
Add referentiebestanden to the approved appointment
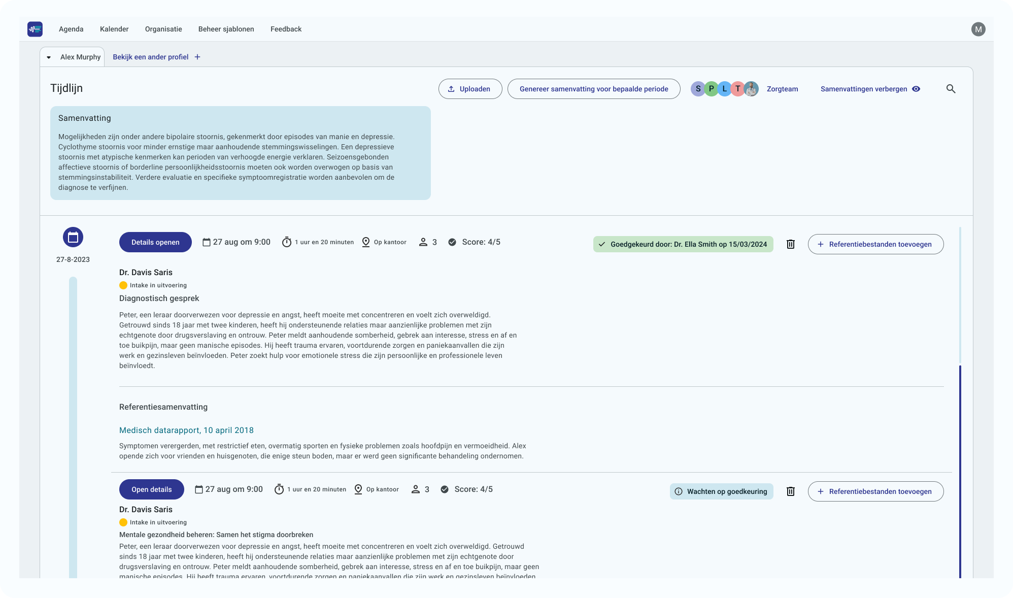pos(875,244)
